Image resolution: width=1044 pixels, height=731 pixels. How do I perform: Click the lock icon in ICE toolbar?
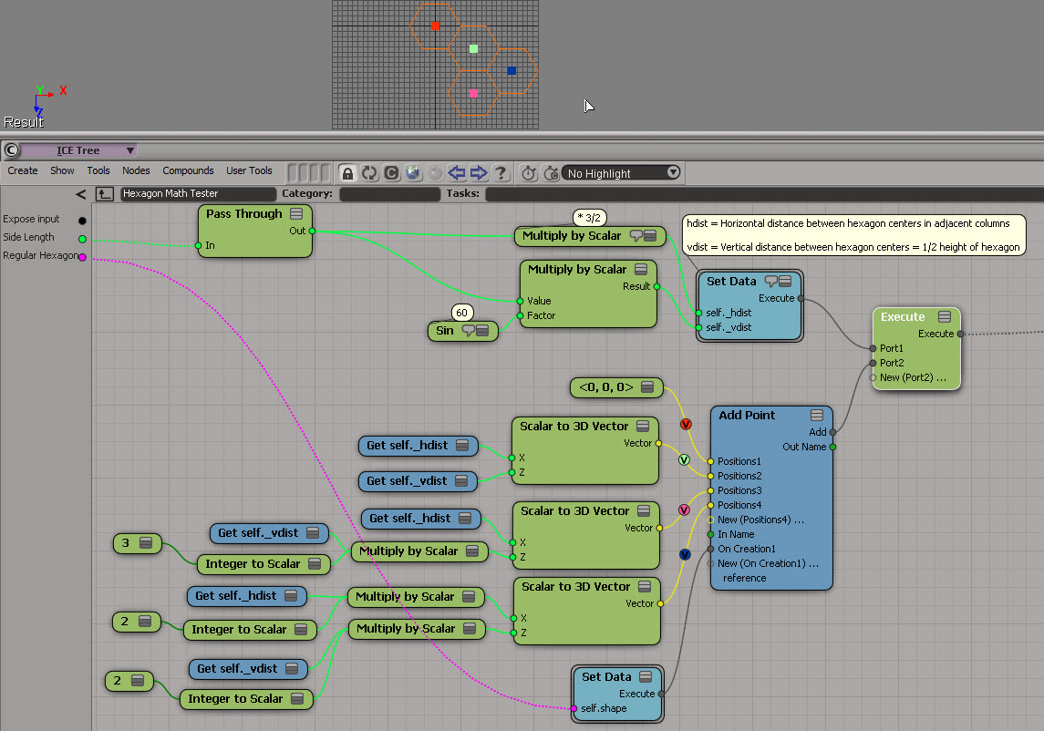click(347, 173)
